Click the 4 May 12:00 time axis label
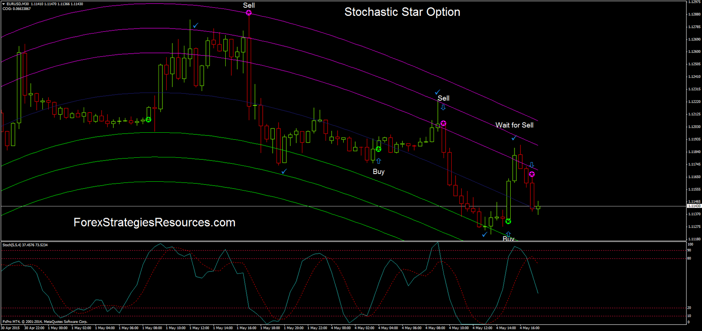Image resolution: width=702 pixels, height=331 pixels. pyautogui.click(x=483, y=328)
